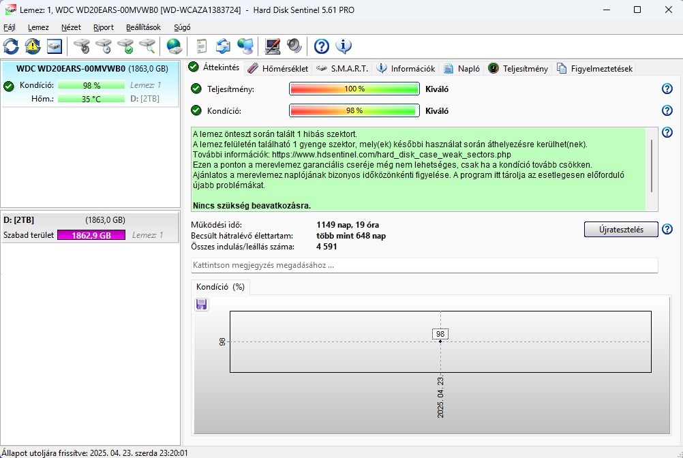Click the refresh (blue arrows) toolbar icon
683x458 pixels.
tap(11, 46)
